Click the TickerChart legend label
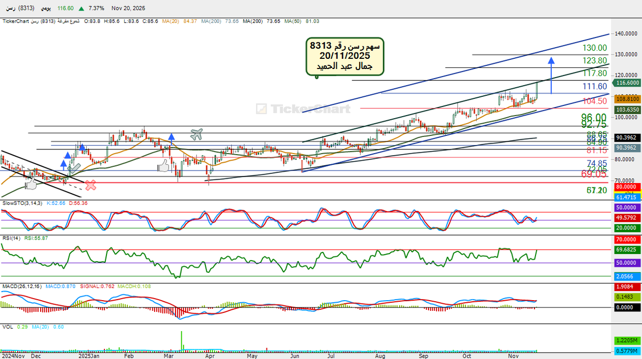 (15, 21)
